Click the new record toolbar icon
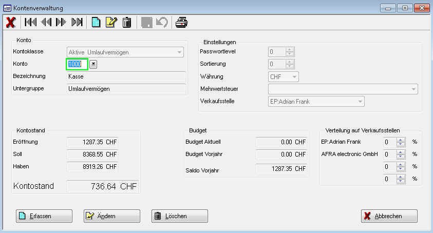The height and width of the screenshot is (233, 433). (96, 22)
